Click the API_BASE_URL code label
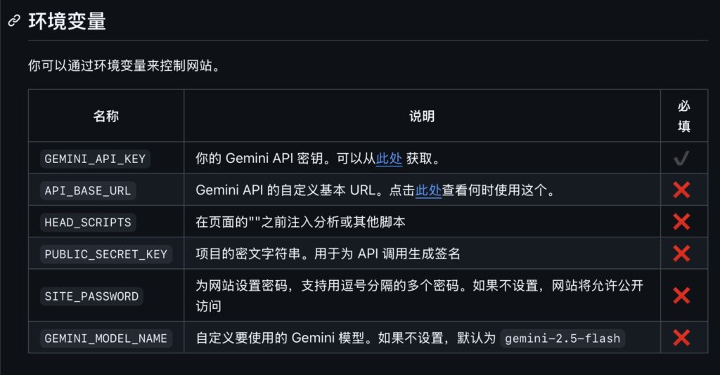Image resolution: width=720 pixels, height=375 pixels. [x=88, y=190]
